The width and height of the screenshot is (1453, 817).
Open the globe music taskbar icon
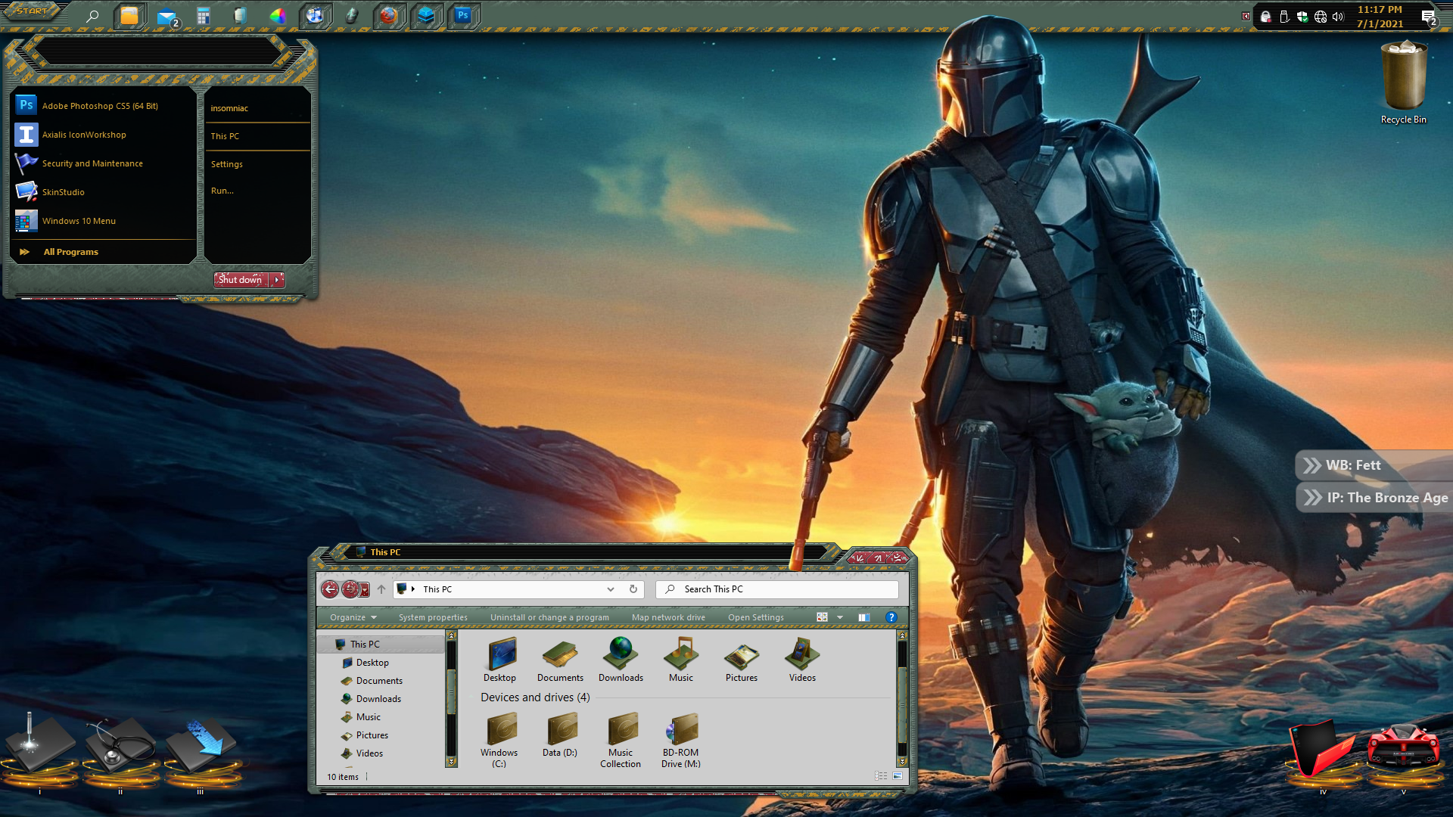pos(315,16)
